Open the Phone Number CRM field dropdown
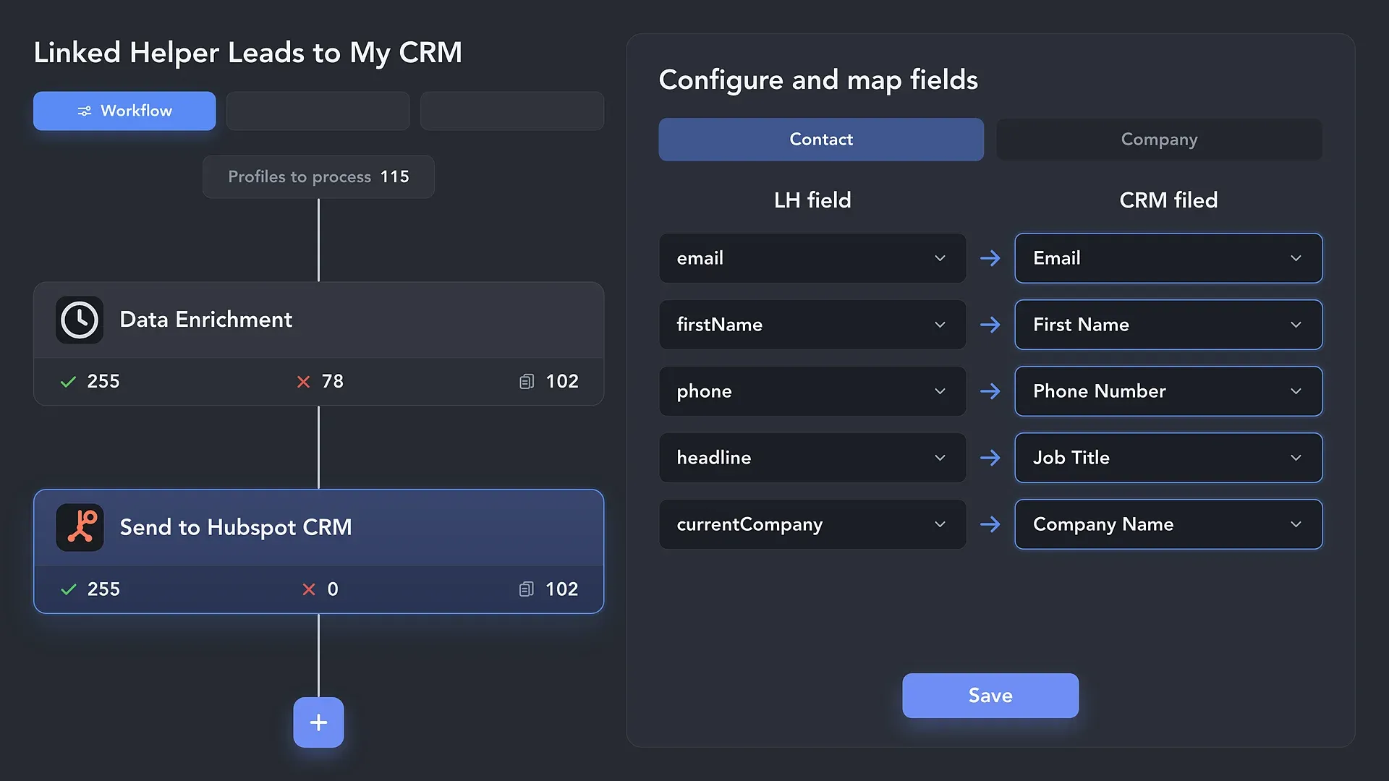 (x=1168, y=391)
